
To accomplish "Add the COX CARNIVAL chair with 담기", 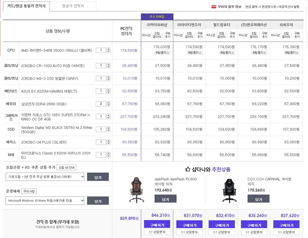I will [258, 199].
